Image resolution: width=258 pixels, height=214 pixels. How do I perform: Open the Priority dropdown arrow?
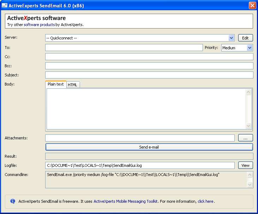250,48
